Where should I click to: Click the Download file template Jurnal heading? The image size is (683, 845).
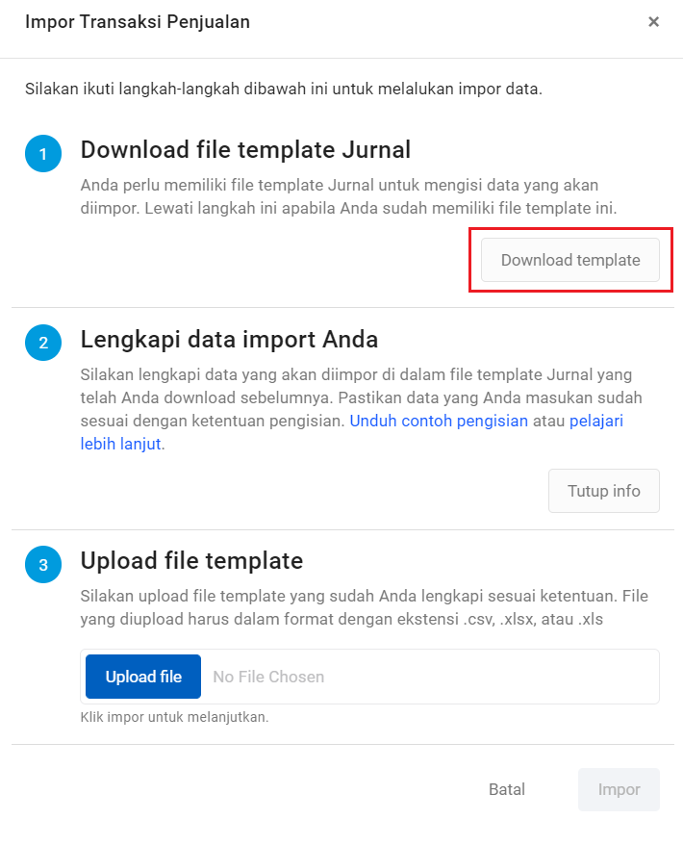[x=245, y=150]
